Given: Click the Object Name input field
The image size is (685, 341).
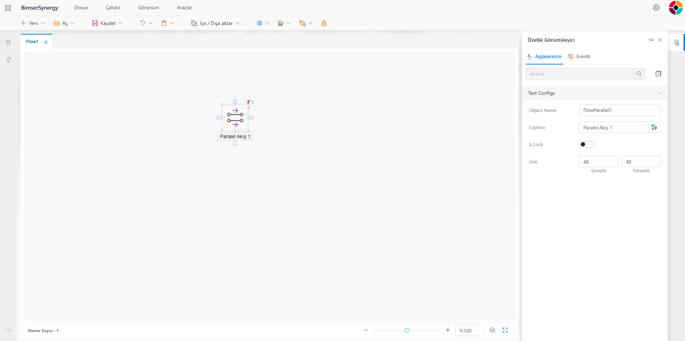Looking at the screenshot, I should [619, 110].
